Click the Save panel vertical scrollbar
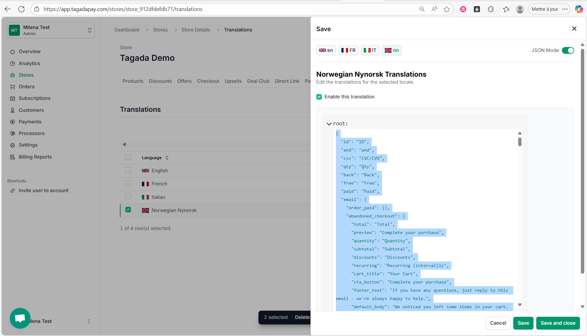 click(x=582, y=162)
